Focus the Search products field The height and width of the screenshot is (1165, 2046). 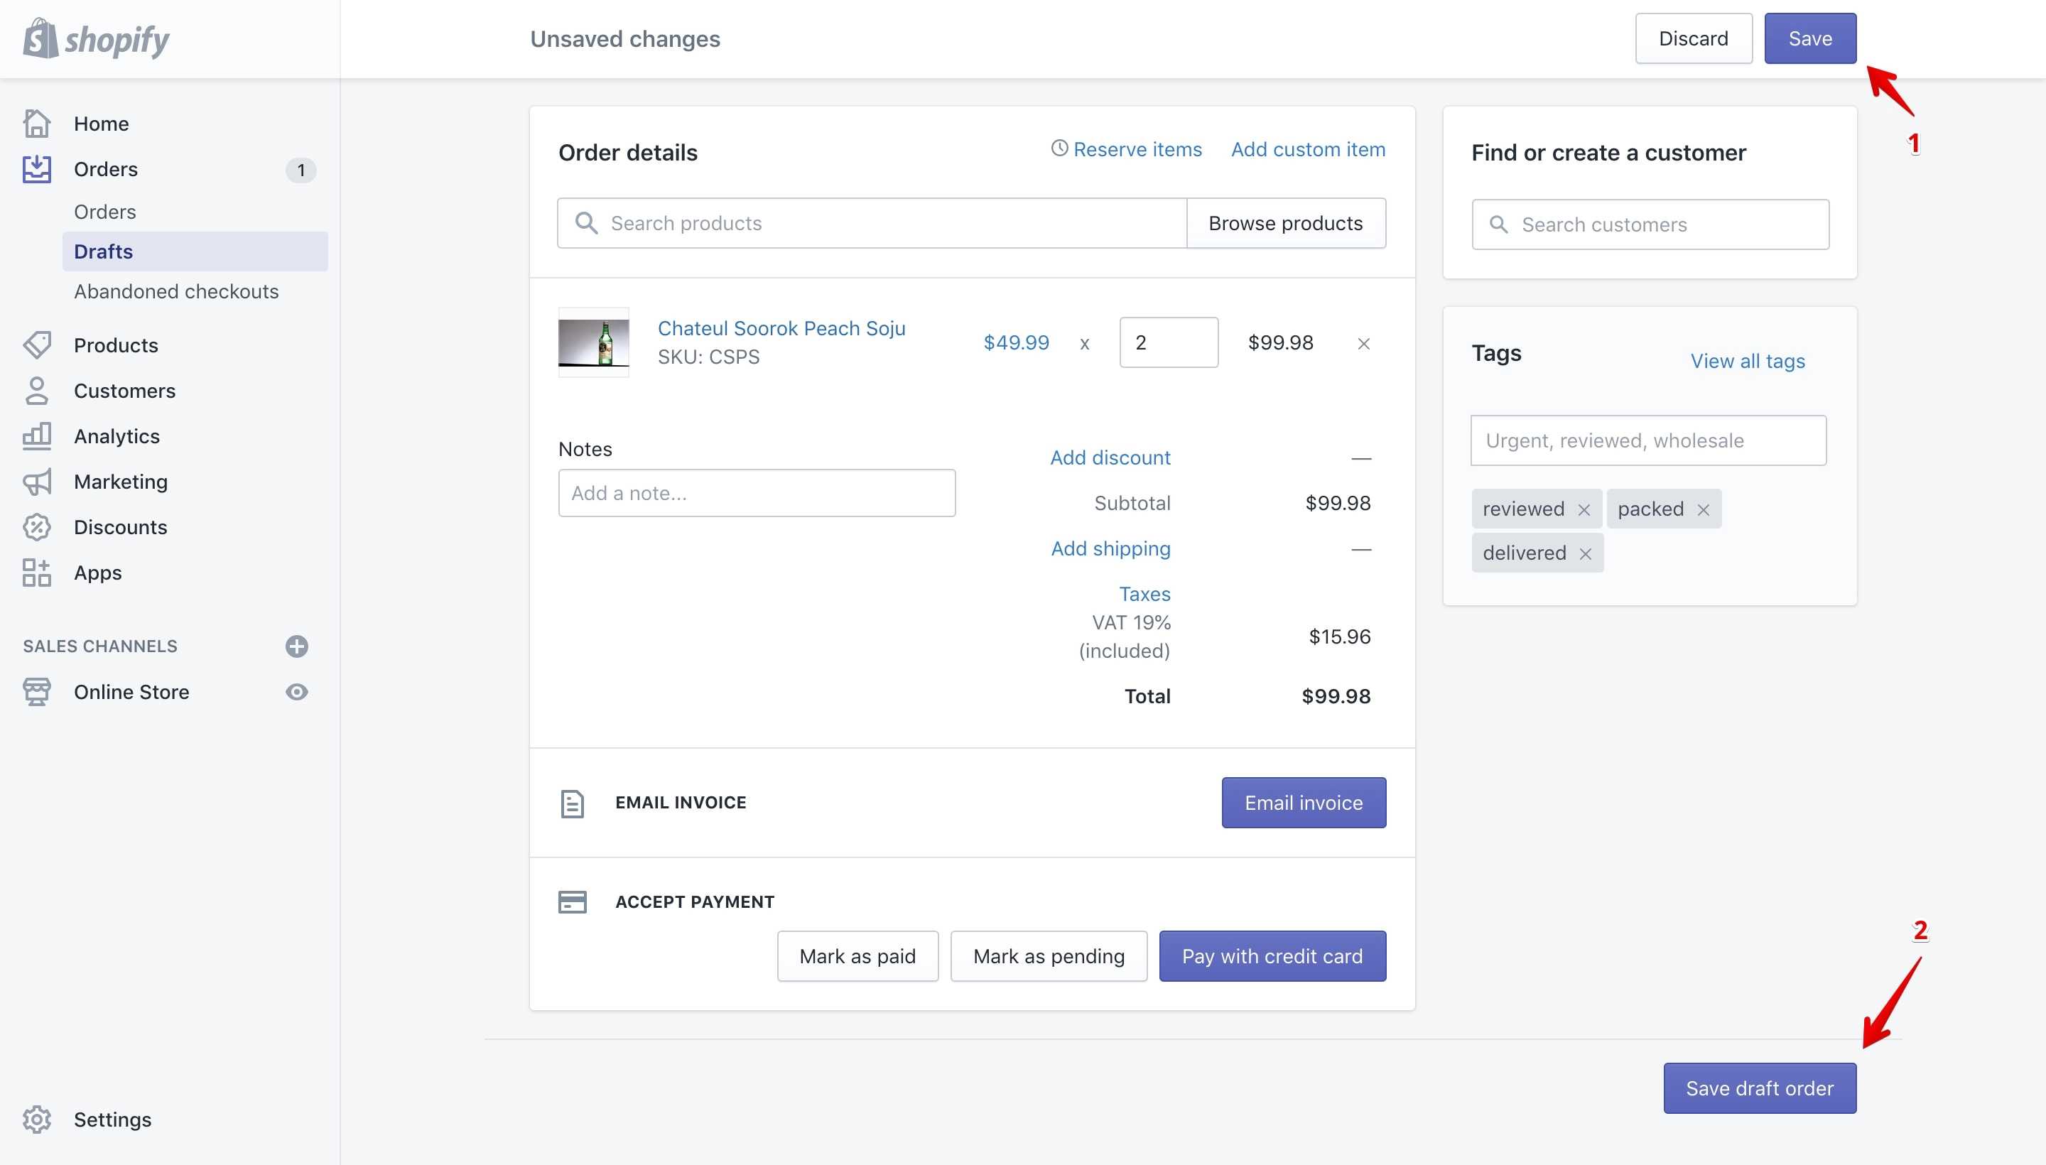coord(872,223)
